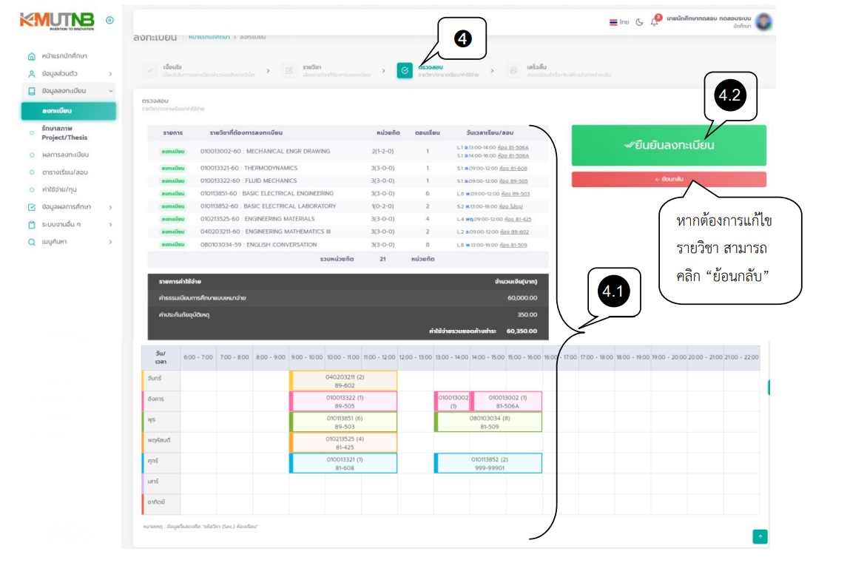This screenshot has width=867, height=574.
Task: Switch language via Thai flag
Action: click(x=613, y=22)
